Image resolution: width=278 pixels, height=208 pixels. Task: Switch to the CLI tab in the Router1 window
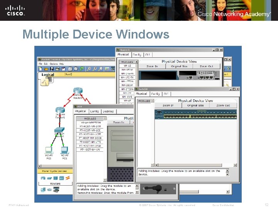click(x=147, y=55)
